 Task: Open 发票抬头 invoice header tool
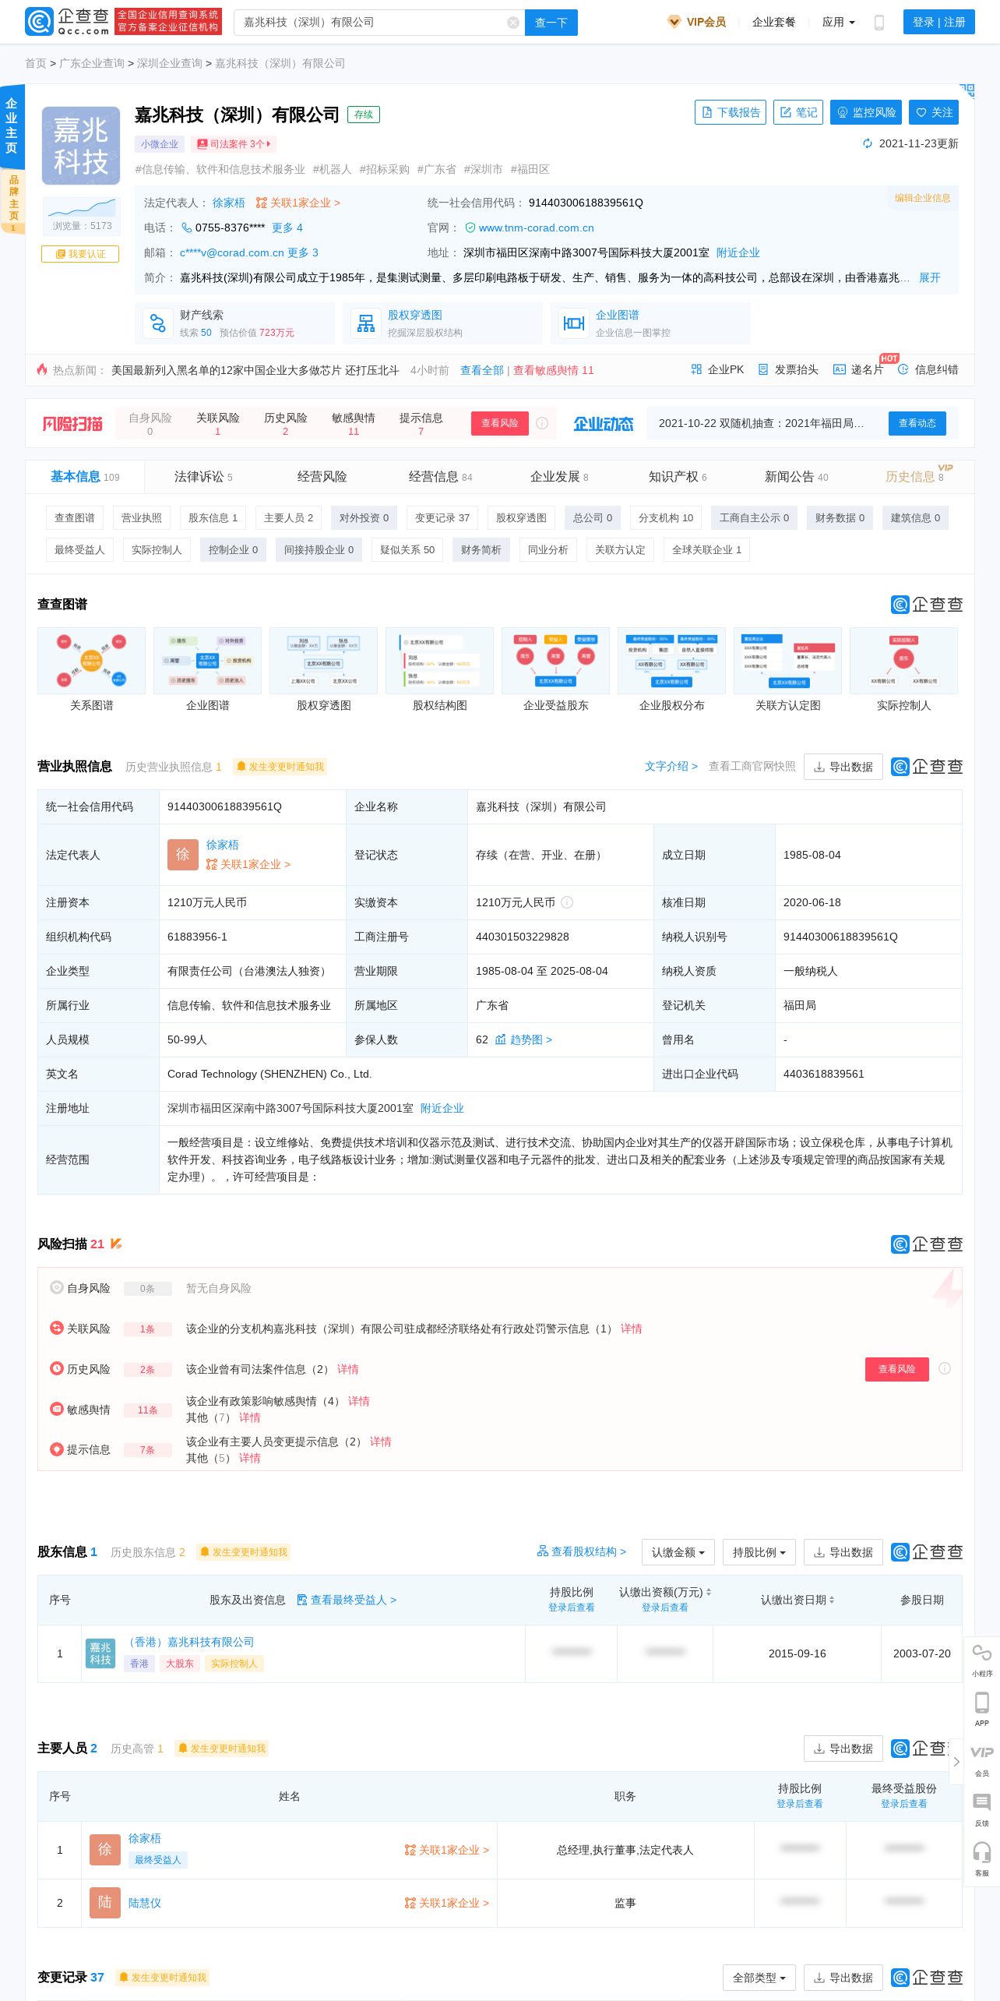[x=788, y=370]
